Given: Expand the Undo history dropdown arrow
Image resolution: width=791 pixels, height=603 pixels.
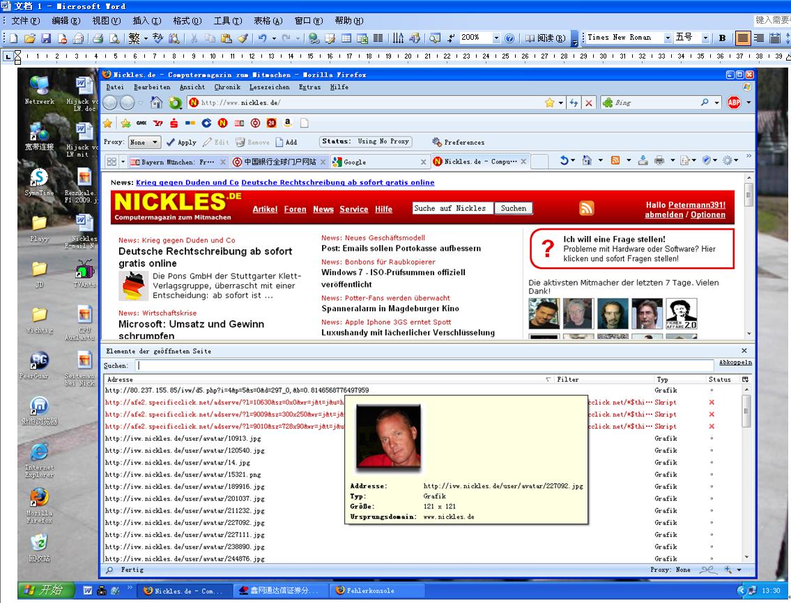Looking at the screenshot, I should coord(274,38).
